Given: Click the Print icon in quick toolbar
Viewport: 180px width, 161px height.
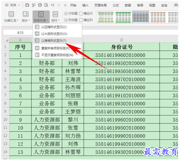Looking at the screenshot, I should [40, 5].
